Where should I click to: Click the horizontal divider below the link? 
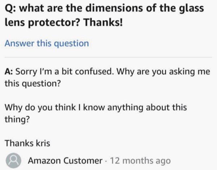[109, 57]
